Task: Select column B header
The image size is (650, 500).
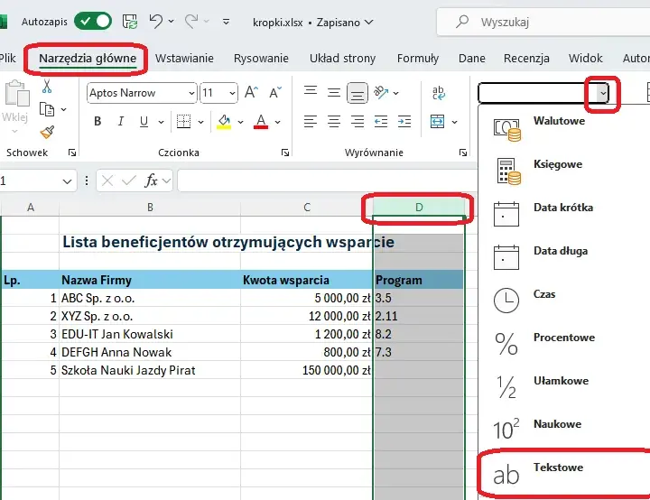Action: coord(150,208)
